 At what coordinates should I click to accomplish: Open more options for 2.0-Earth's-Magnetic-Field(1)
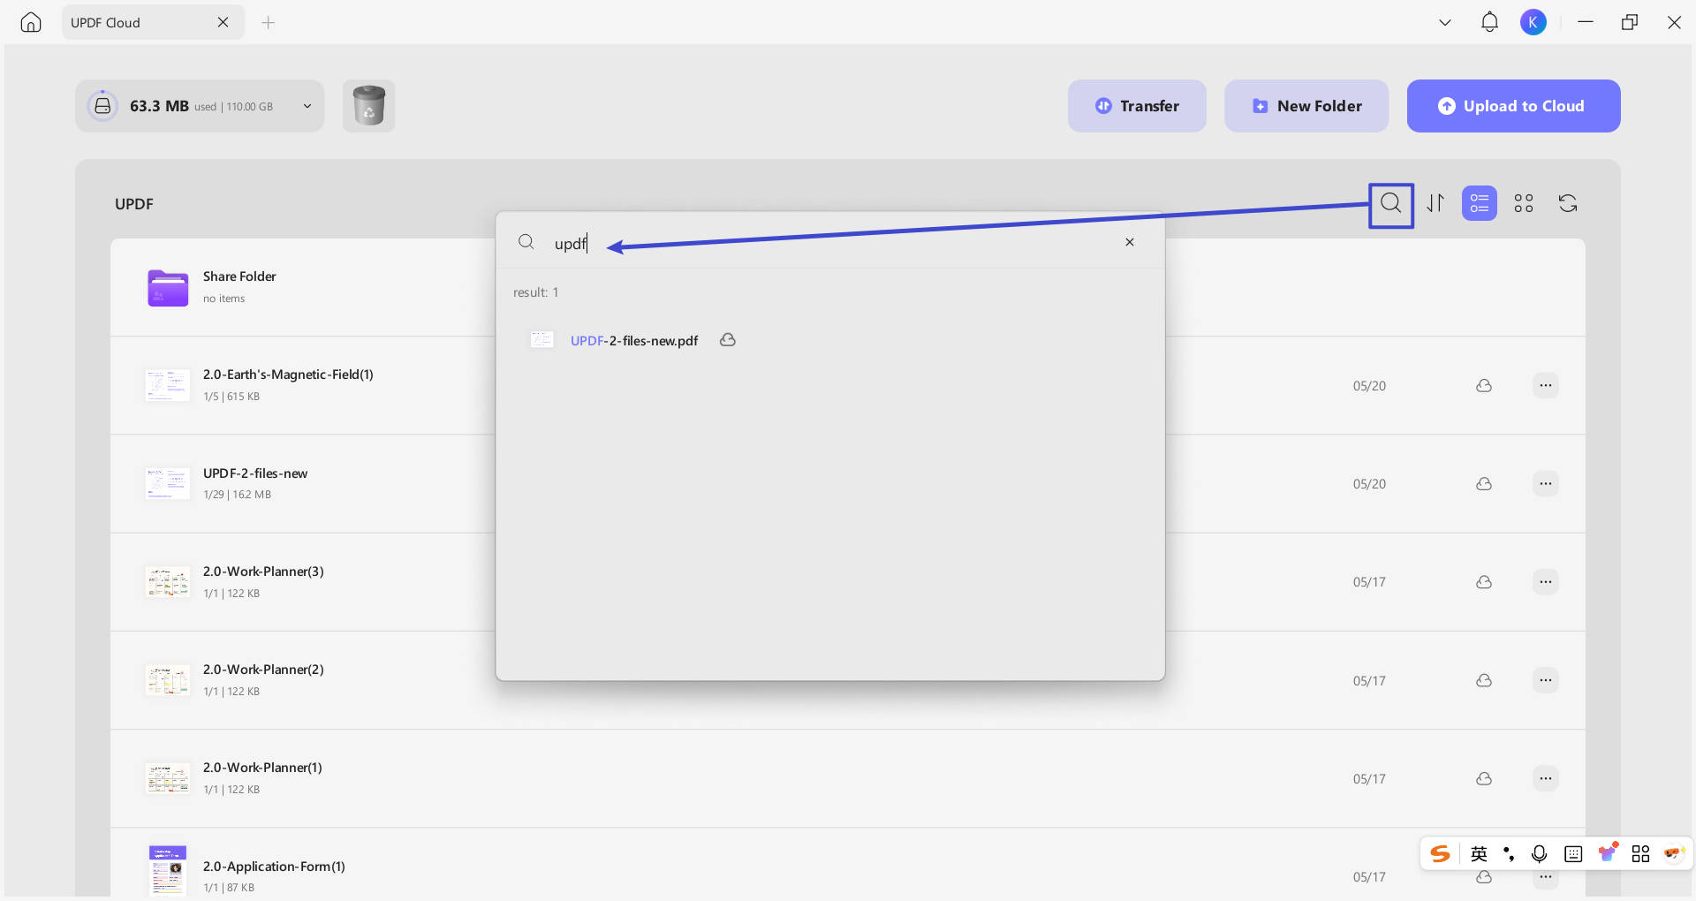click(1545, 385)
